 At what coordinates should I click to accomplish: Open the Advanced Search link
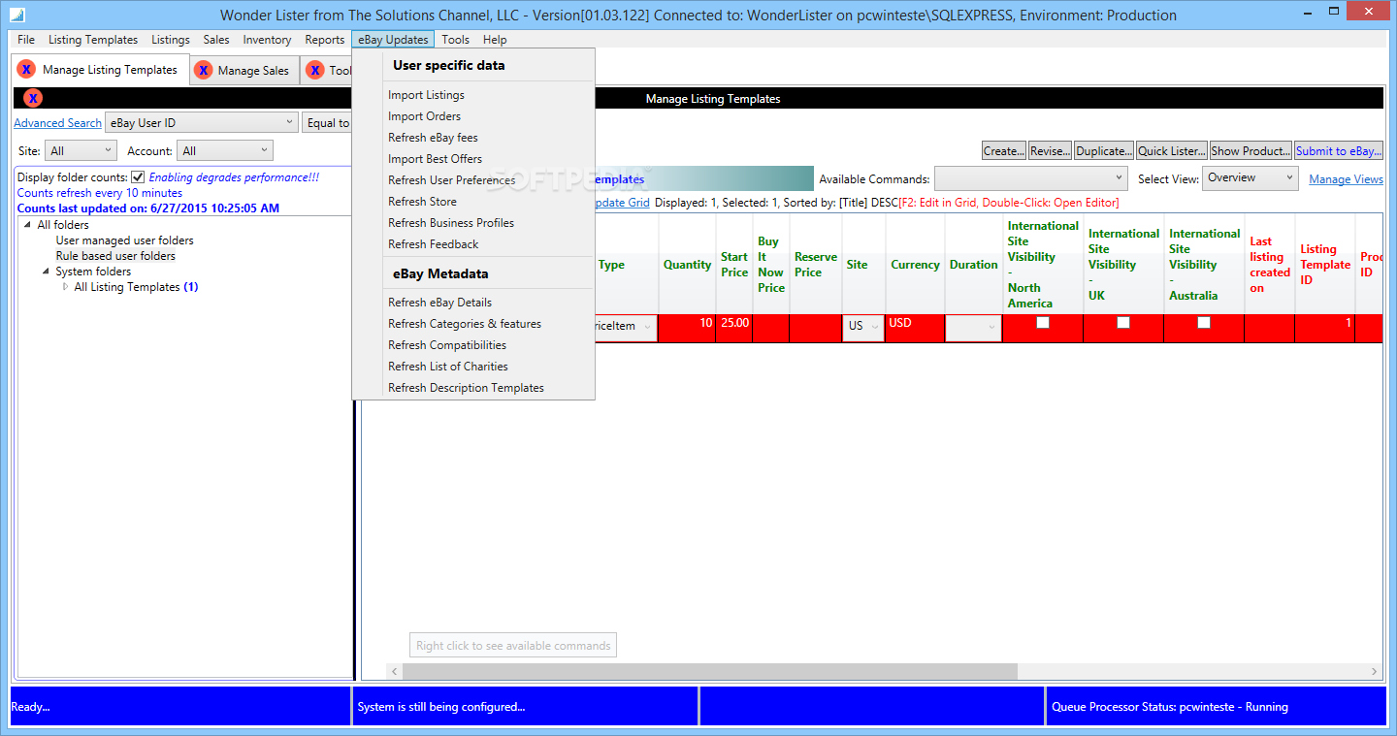57,123
